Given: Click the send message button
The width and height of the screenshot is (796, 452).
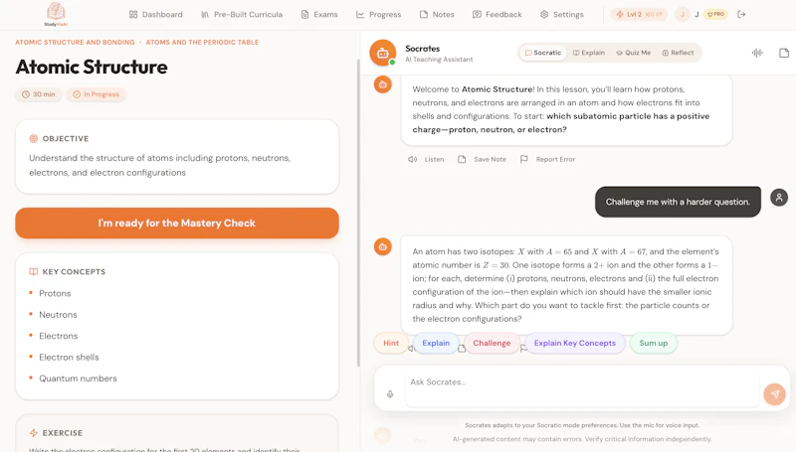Looking at the screenshot, I should [775, 394].
